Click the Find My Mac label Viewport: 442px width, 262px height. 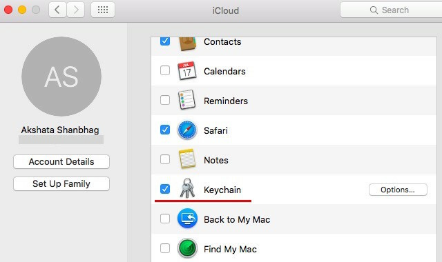click(230, 250)
